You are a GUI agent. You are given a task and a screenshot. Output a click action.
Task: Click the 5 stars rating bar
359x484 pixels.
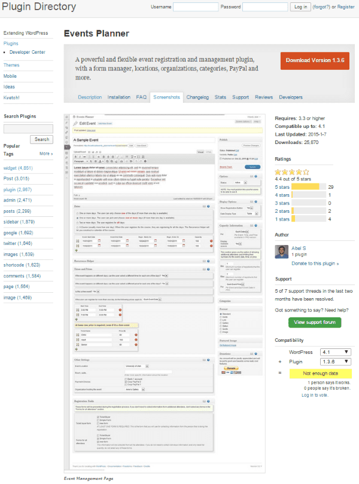pyautogui.click(x=309, y=187)
